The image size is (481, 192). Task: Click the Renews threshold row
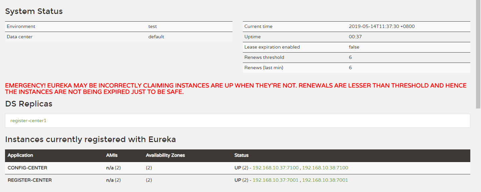[x=356, y=58]
